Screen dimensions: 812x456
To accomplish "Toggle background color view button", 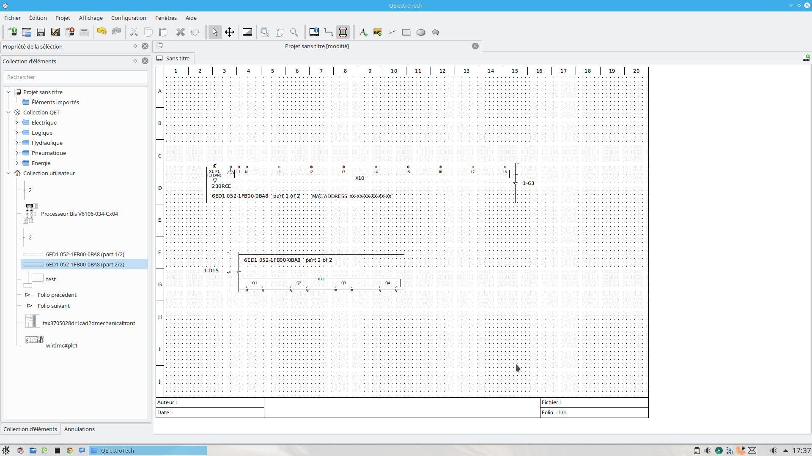I will click(x=247, y=32).
